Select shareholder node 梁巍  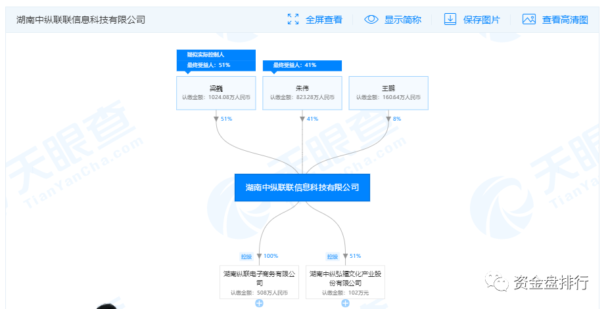coord(216,93)
